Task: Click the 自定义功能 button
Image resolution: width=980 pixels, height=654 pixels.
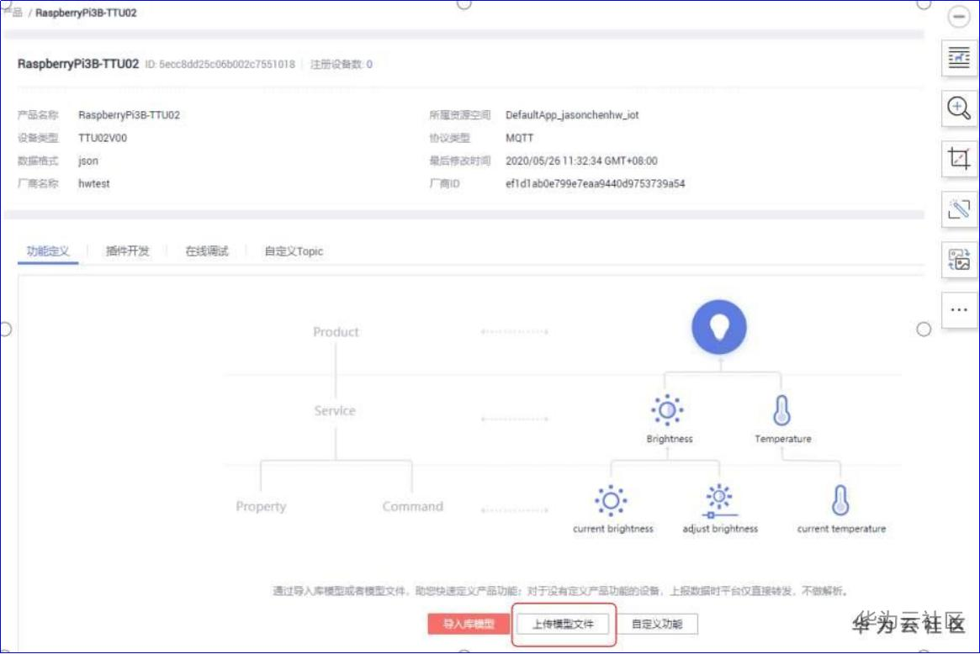Action: tap(657, 624)
